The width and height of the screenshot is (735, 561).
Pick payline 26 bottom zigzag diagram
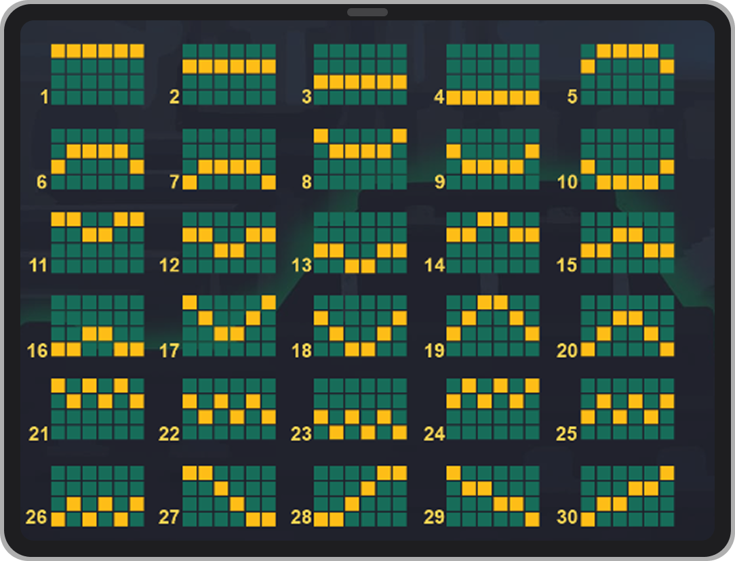click(x=98, y=496)
